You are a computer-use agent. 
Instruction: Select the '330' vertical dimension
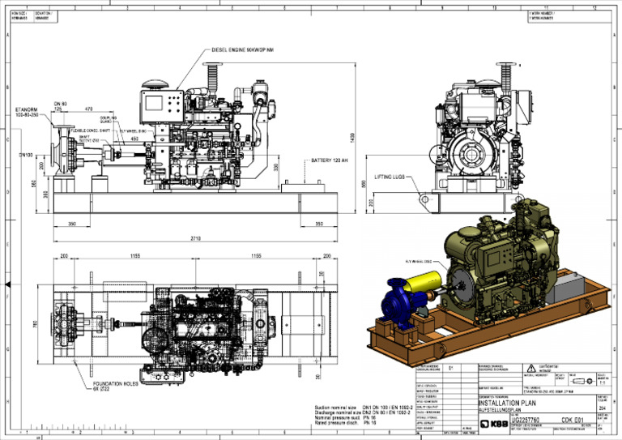(x=275, y=168)
